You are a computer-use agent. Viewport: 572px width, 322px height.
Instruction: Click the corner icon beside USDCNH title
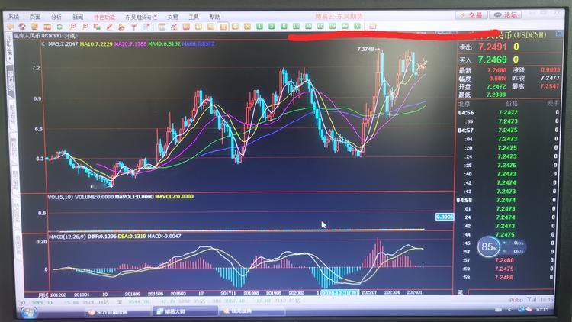click(x=559, y=34)
